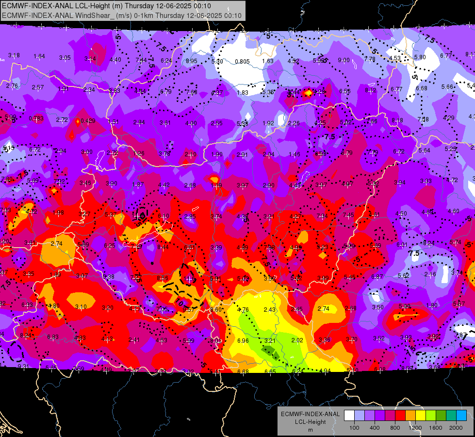This screenshot has height=437, width=475.
Task: Pick the red legend color swatch
Action: (x=400, y=416)
